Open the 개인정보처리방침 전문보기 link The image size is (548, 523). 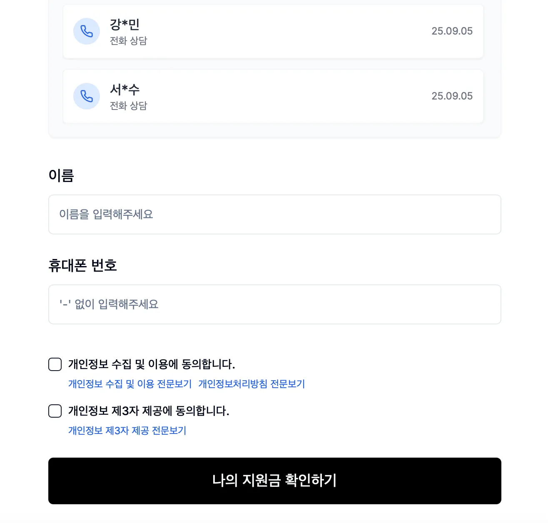click(251, 384)
